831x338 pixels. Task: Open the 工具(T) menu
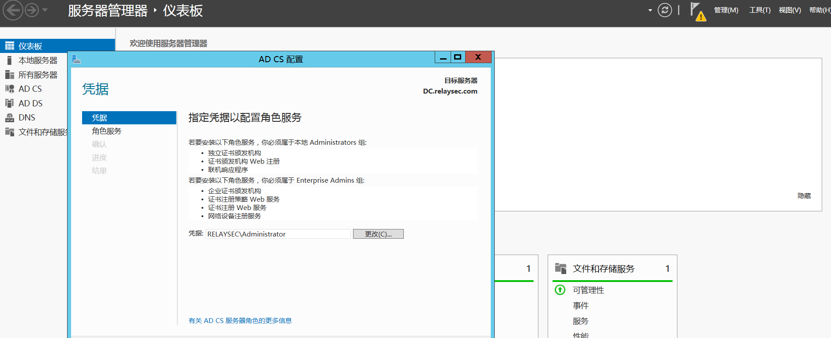click(x=760, y=10)
